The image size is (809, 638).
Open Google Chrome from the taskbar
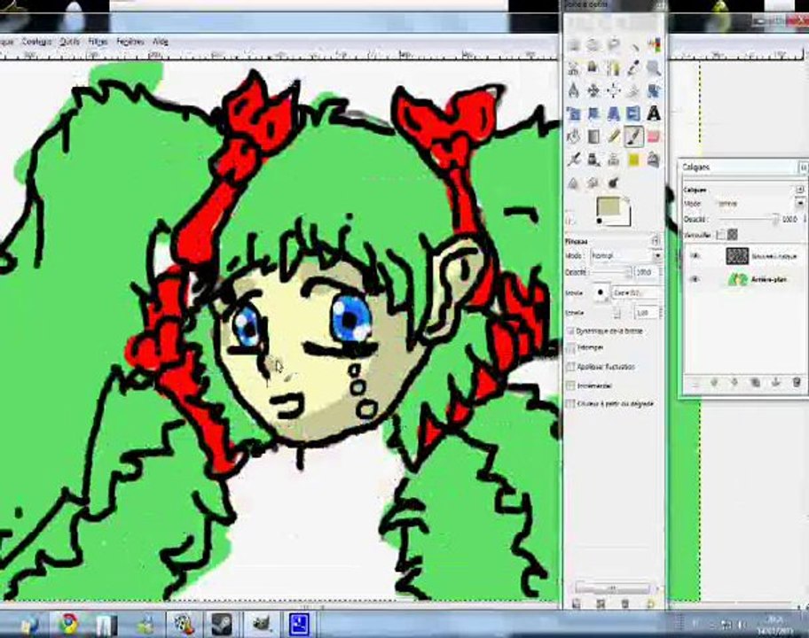pyautogui.click(x=67, y=624)
